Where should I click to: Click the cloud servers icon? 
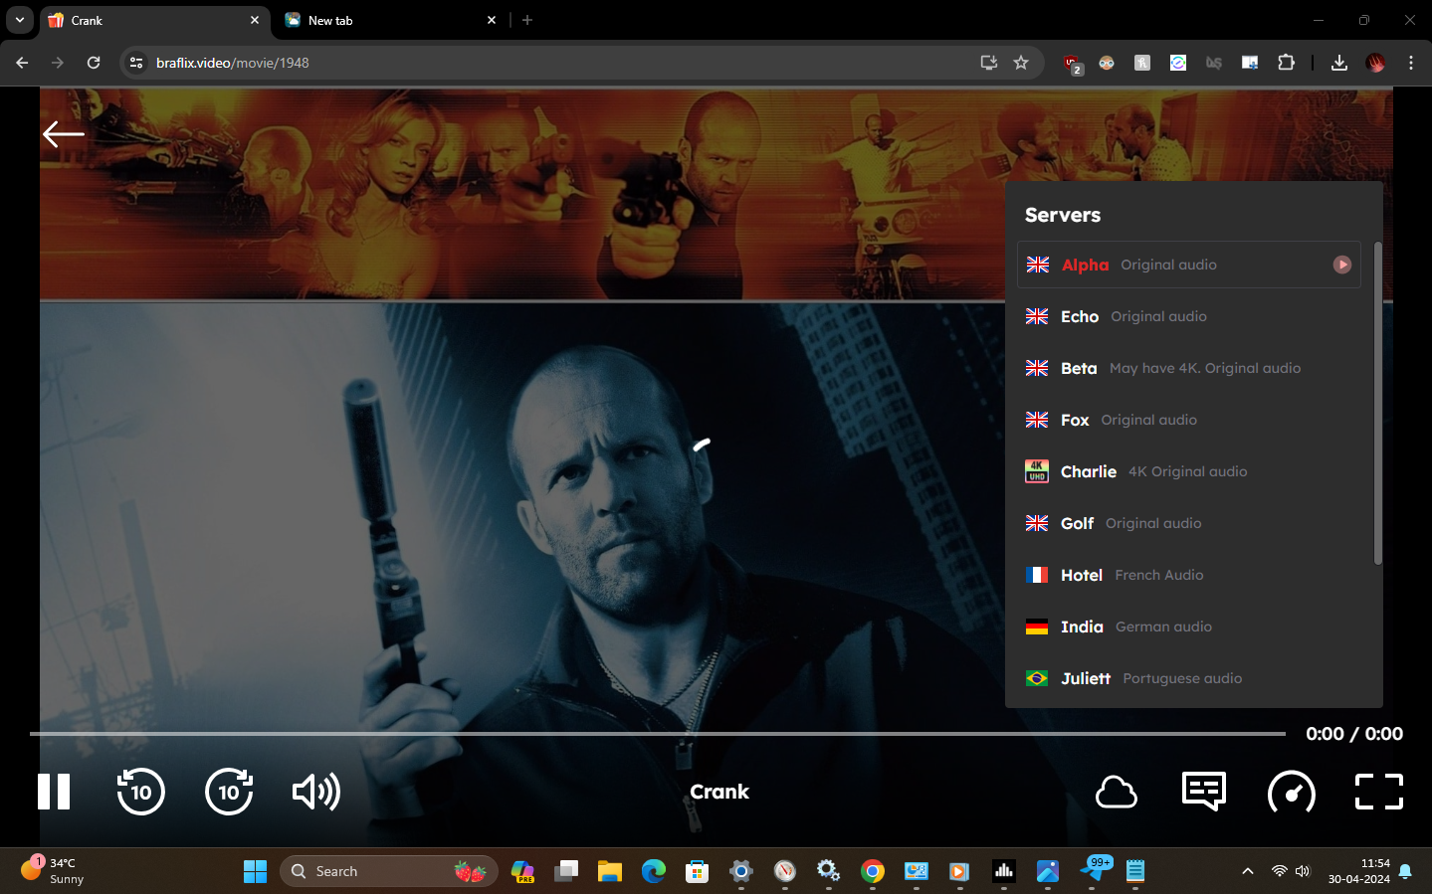(x=1117, y=793)
